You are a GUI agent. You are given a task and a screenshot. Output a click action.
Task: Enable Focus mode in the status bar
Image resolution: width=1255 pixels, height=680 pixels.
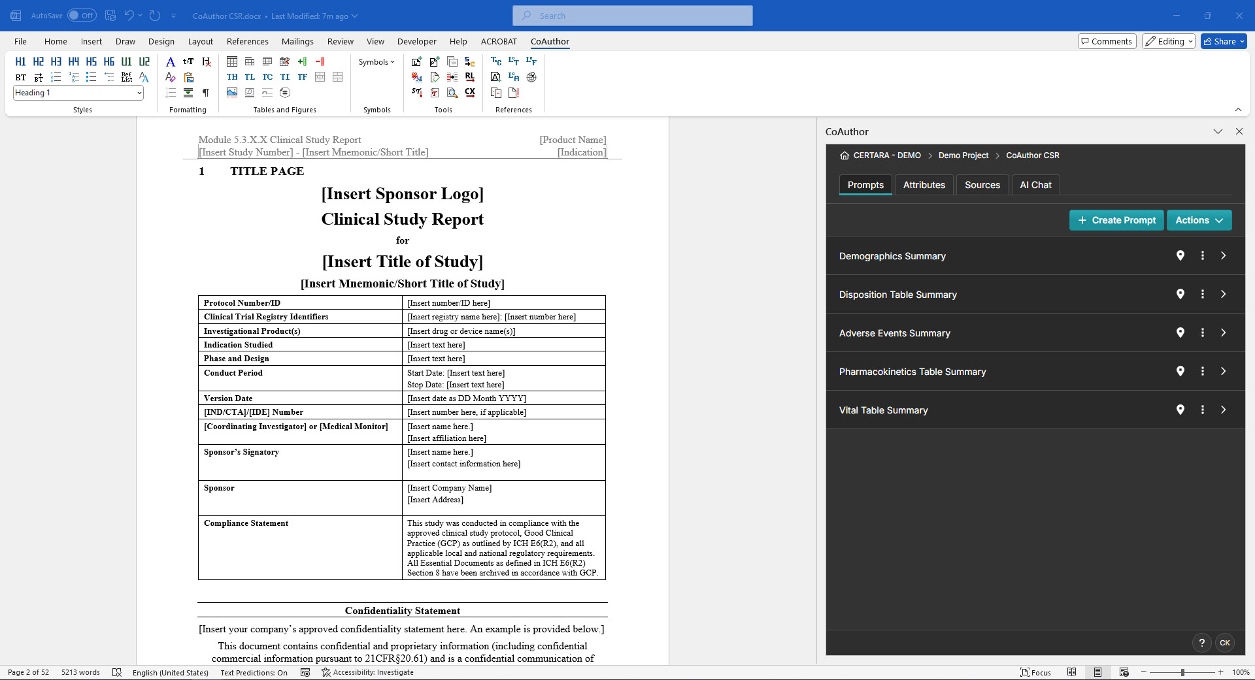[x=1037, y=672]
